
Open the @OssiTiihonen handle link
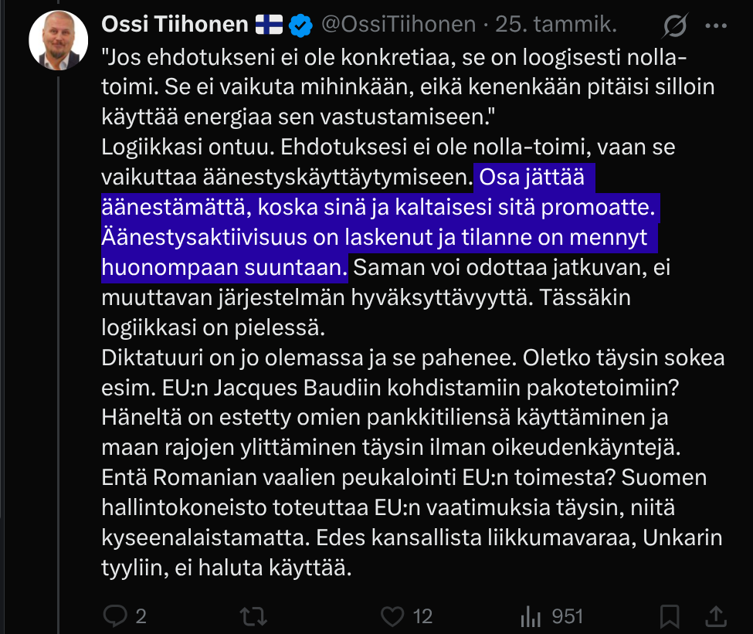tap(397, 25)
